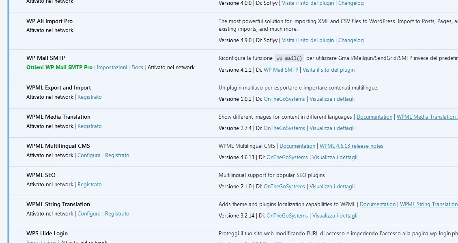Click Versione 4.1.1 text
Viewport: 458px width, 243px height.
click(235, 70)
